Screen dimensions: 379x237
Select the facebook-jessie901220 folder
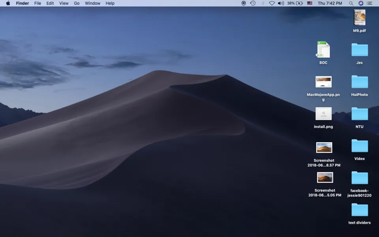point(360,178)
